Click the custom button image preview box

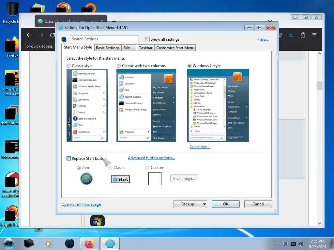(x=155, y=179)
